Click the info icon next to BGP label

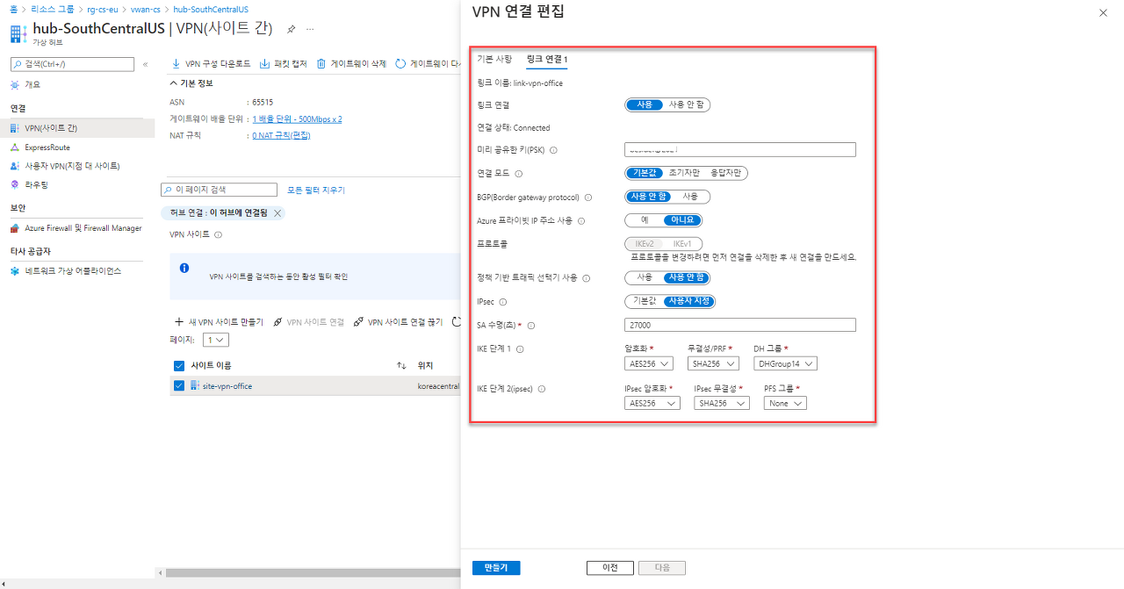coord(588,198)
